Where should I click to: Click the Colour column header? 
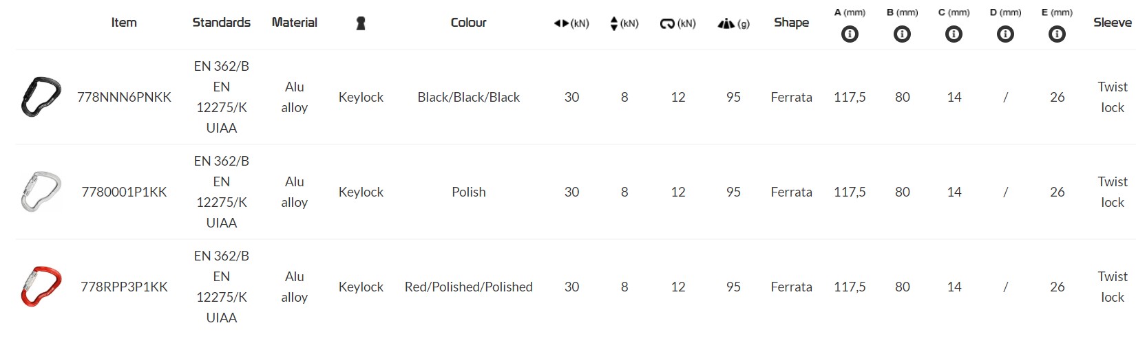click(468, 23)
